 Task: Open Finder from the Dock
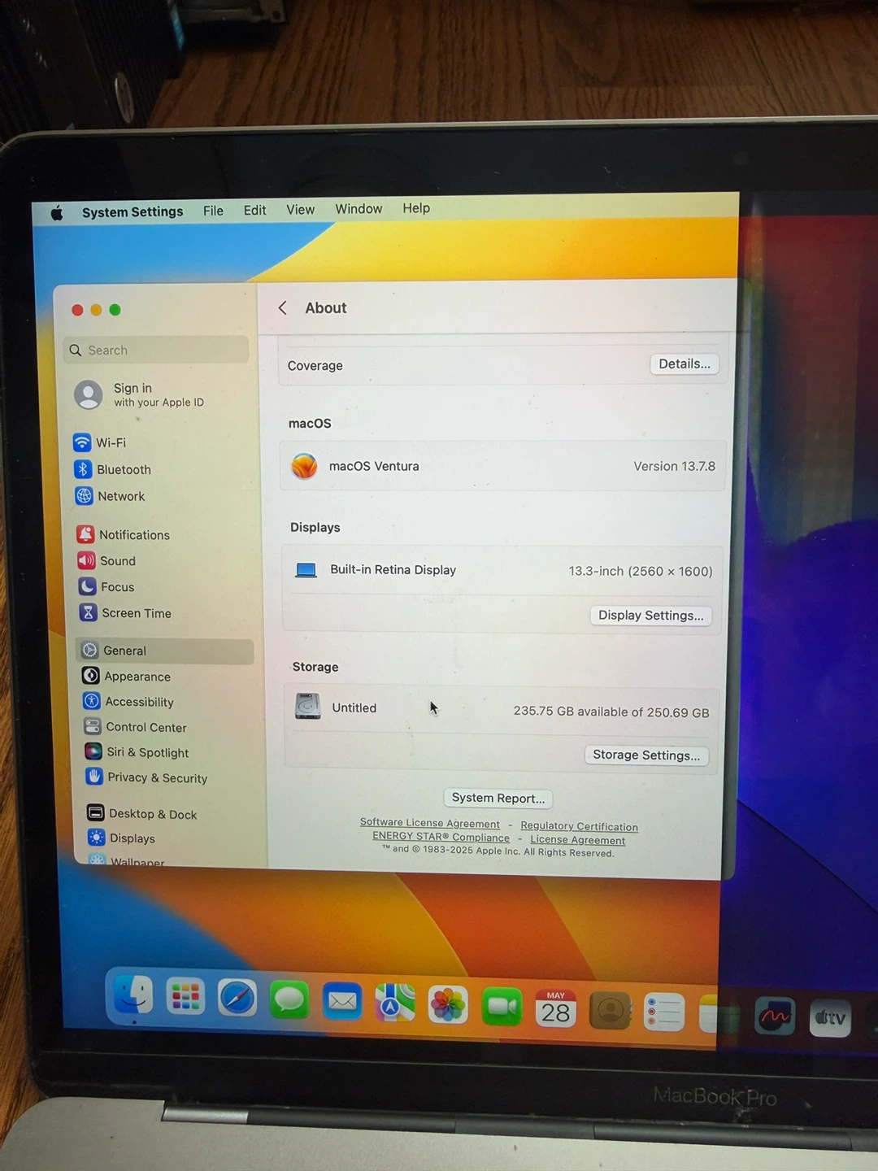[133, 995]
